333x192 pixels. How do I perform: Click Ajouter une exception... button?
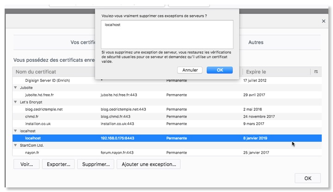148,164
